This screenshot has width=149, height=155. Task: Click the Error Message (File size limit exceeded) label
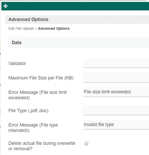(38, 95)
